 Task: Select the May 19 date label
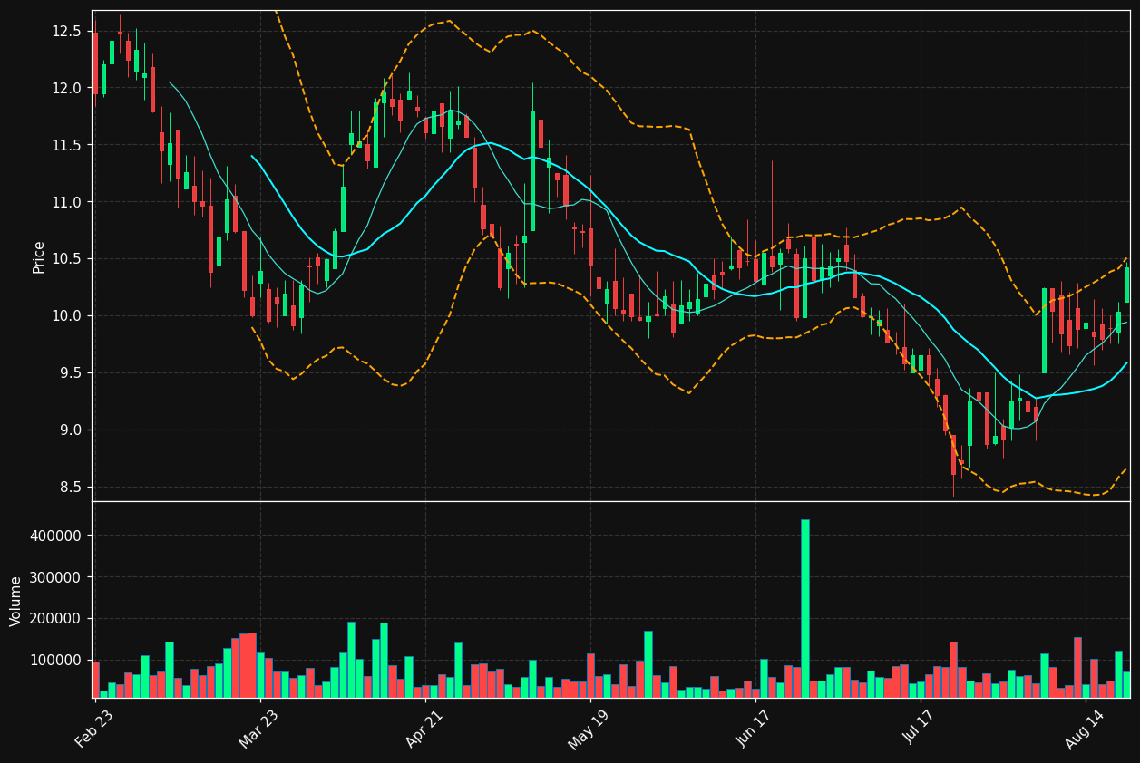coord(590,728)
